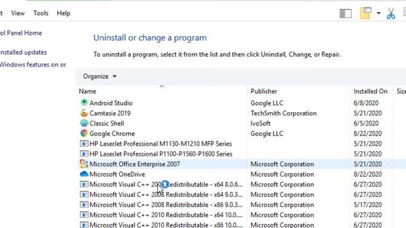The height and width of the screenshot is (228, 406).
Task: Open the Tools menu
Action: pyautogui.click(x=41, y=13)
